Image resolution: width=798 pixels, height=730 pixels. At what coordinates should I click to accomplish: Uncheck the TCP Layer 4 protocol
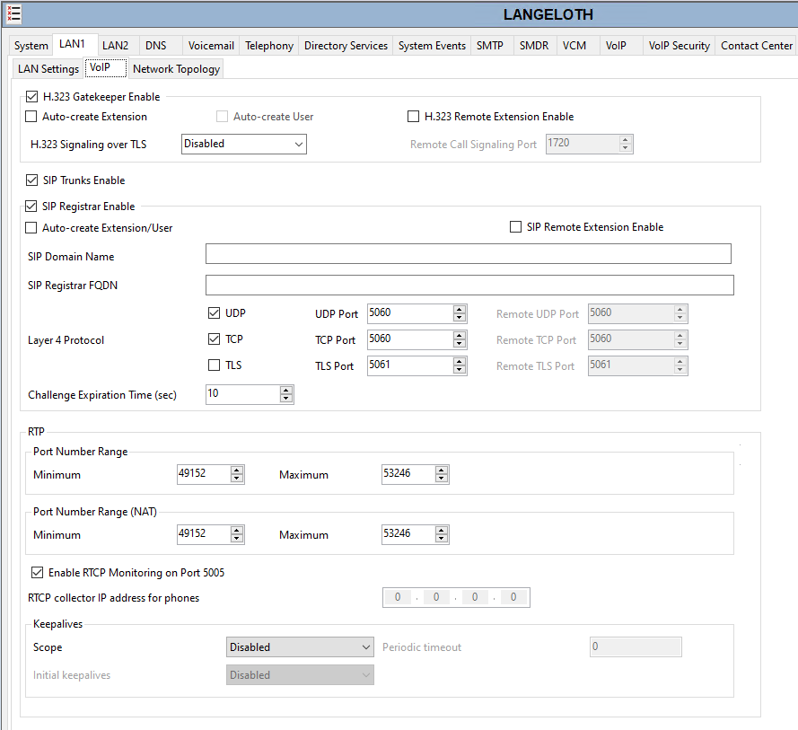[x=215, y=339]
